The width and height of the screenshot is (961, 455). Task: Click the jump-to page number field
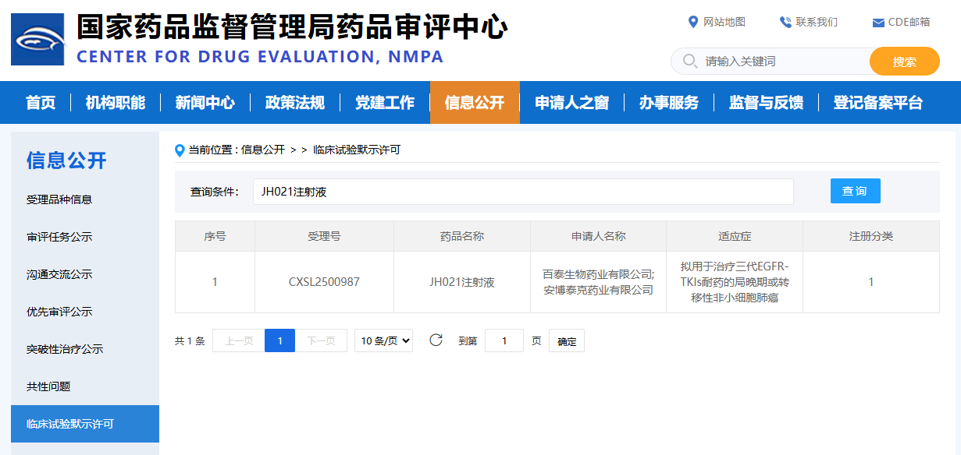[504, 340]
